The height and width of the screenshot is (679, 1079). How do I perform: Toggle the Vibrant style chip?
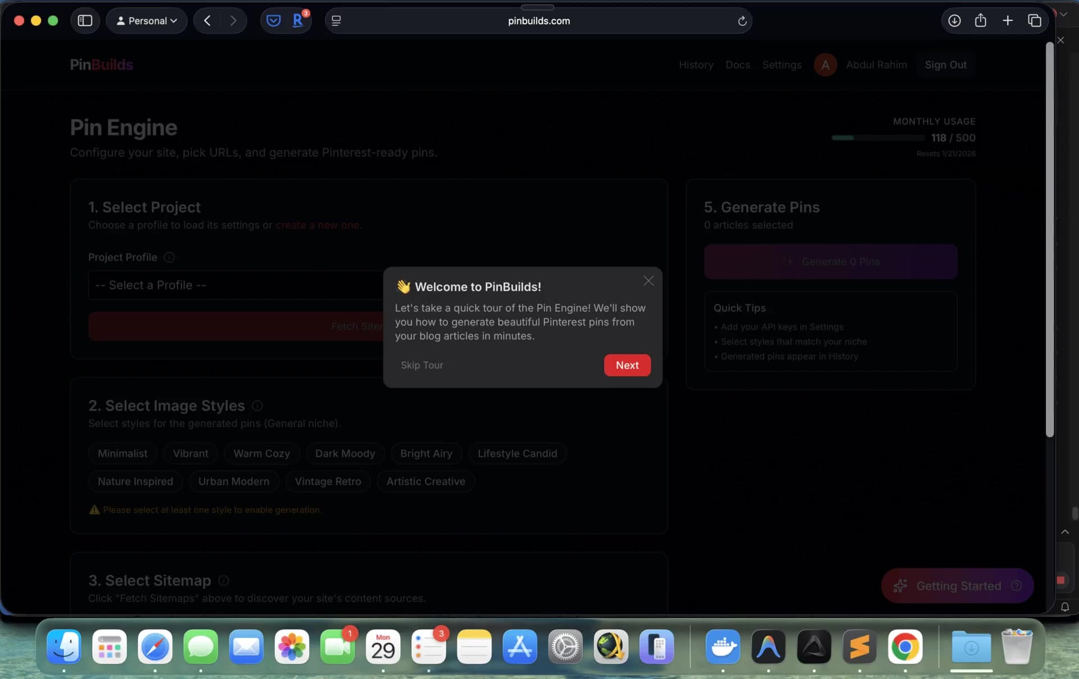click(x=191, y=453)
